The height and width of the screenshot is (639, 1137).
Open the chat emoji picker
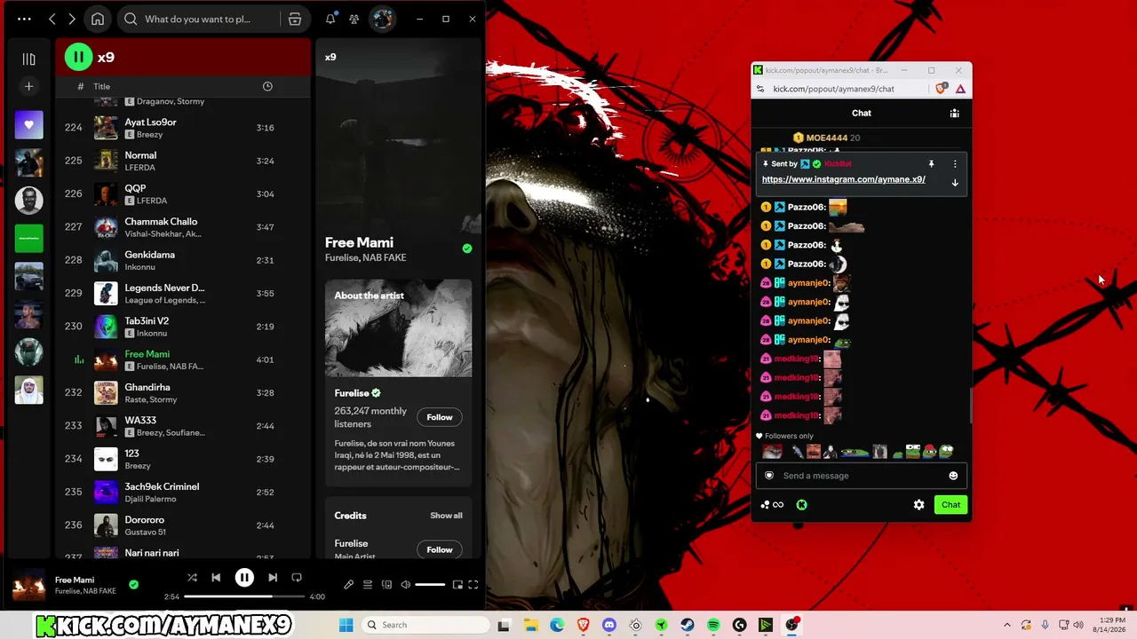coord(953,476)
